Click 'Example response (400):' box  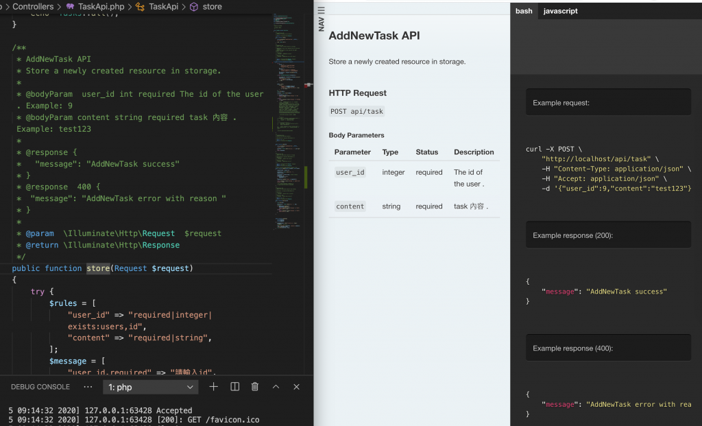coord(608,348)
